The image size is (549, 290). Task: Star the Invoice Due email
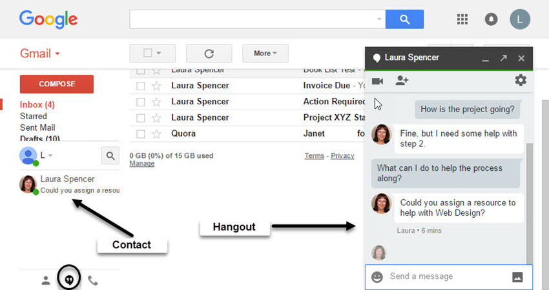click(x=156, y=86)
